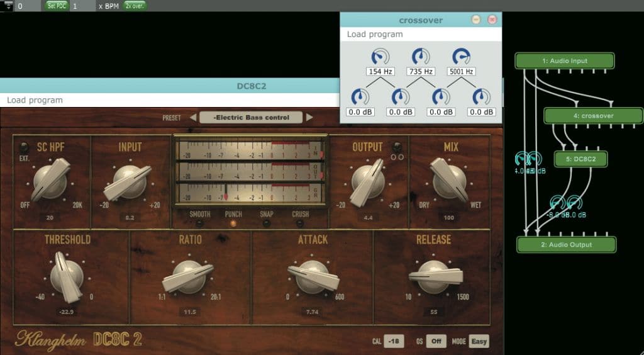The width and height of the screenshot is (644, 355).
Task: Click the 154 Hz crossover frequency knob
Action: (380, 56)
